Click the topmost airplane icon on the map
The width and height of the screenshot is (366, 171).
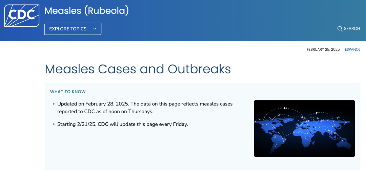click(x=284, y=108)
